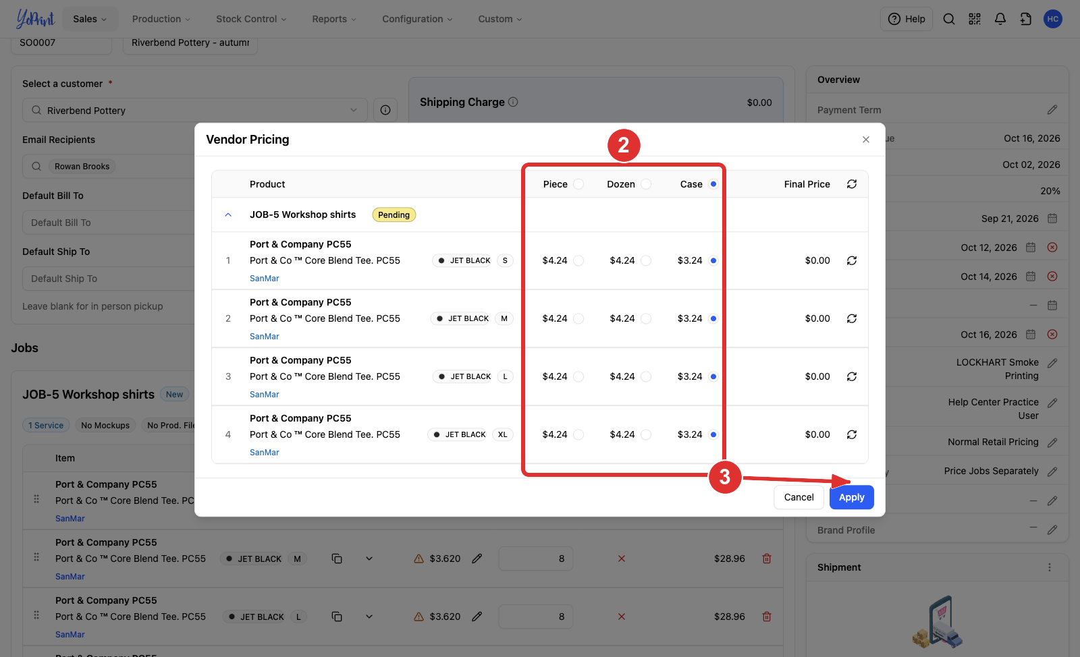Screen dimensions: 1080x657
Task: Open the Configuration dropdown menu
Action: tap(417, 19)
